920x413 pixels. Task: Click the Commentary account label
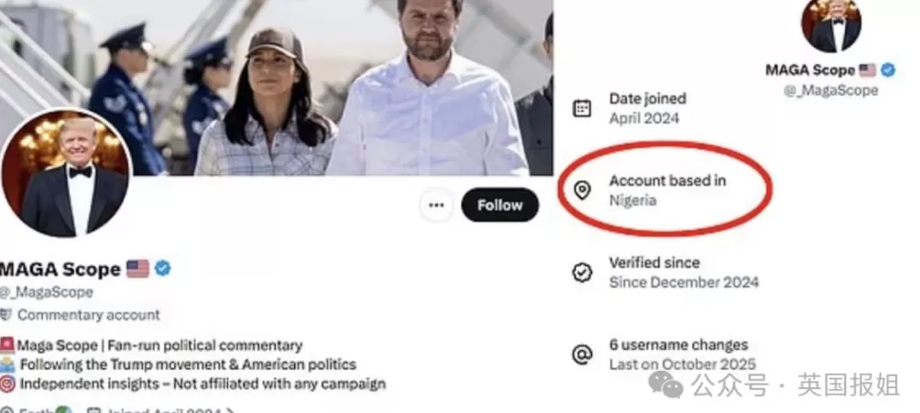[88, 315]
